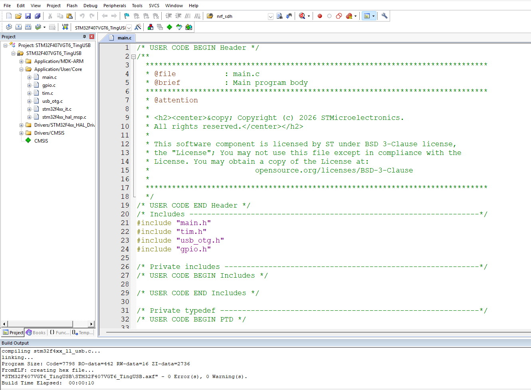Download to flash via LOAD icon

point(65,27)
